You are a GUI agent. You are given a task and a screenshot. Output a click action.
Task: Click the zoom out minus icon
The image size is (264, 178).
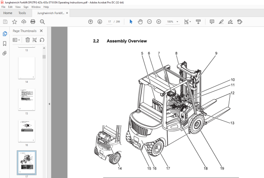point(149,22)
